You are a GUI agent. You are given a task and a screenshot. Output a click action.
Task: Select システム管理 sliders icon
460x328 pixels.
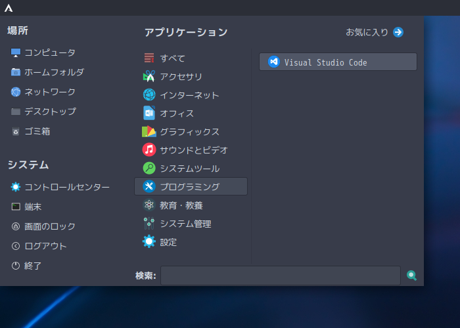tap(149, 223)
